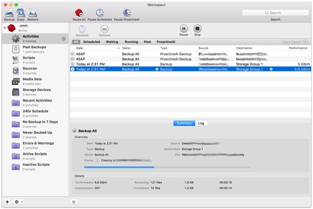Sort by the Source column header
313x209 pixels.
216,48
